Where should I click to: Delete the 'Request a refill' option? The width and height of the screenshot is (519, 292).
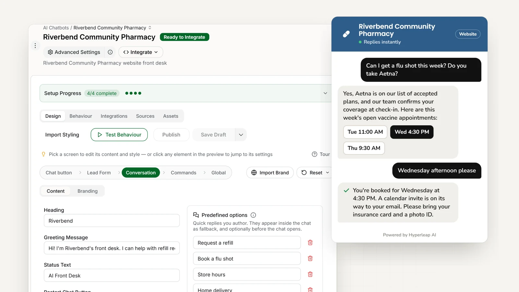(310, 243)
